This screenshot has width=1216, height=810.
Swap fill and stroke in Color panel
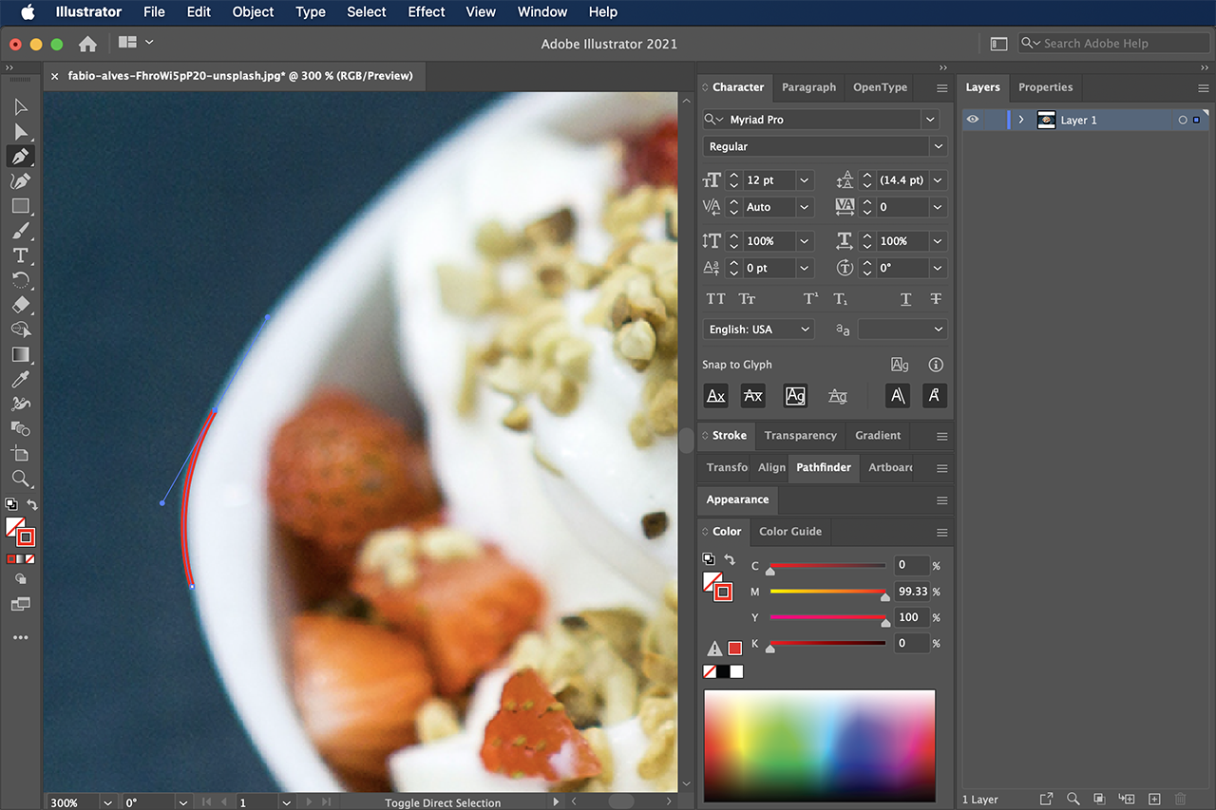730,559
